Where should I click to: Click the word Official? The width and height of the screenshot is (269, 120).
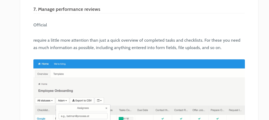pos(40,25)
